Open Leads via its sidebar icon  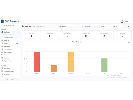[2, 43]
